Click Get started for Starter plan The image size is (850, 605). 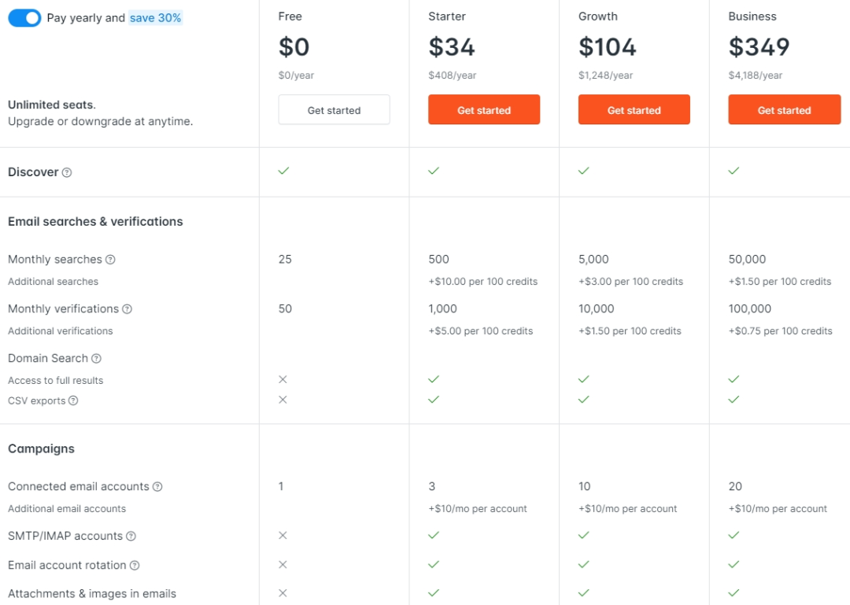[484, 110]
